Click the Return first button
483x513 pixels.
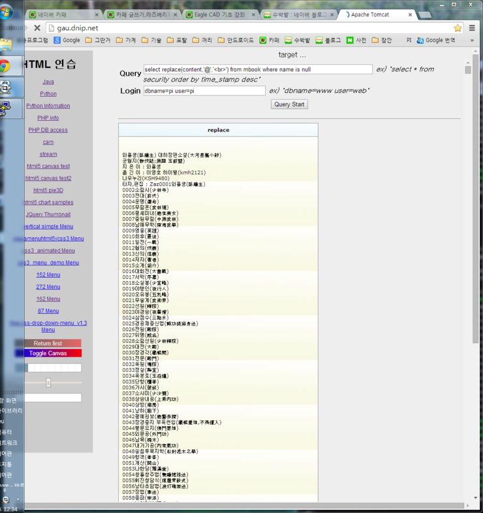coord(48,343)
